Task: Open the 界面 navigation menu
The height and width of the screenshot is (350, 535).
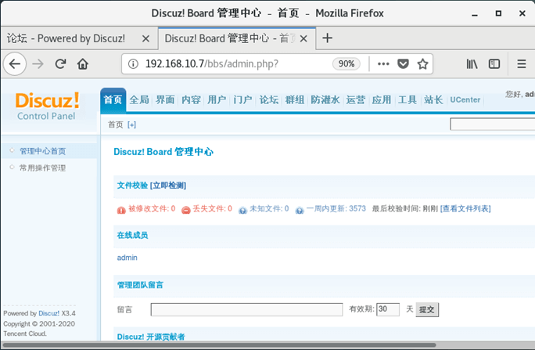Action: coord(165,99)
